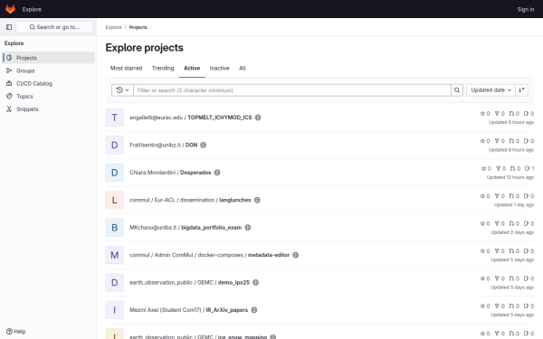Image resolution: width=543 pixels, height=339 pixels.
Task: Open the TOPMELT_ICHYMOD_ICS project
Action: pyautogui.click(x=220, y=118)
